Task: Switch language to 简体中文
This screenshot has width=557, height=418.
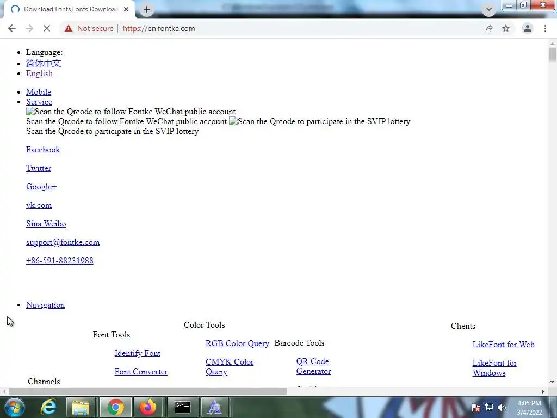Action: 44,63
